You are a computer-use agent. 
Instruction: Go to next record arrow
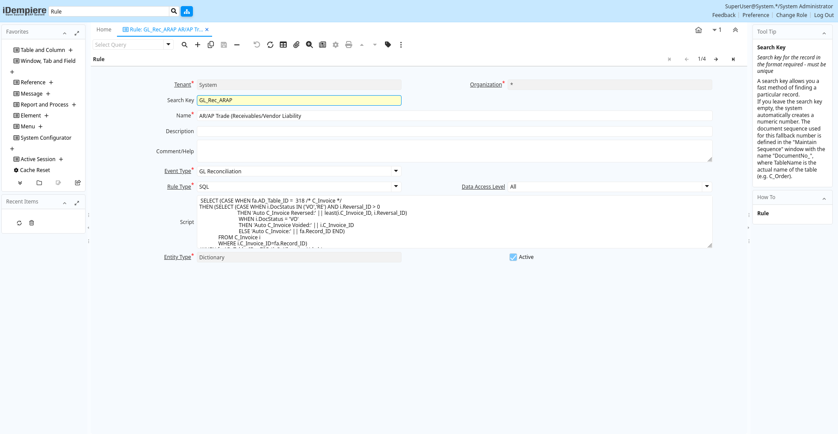(x=716, y=59)
